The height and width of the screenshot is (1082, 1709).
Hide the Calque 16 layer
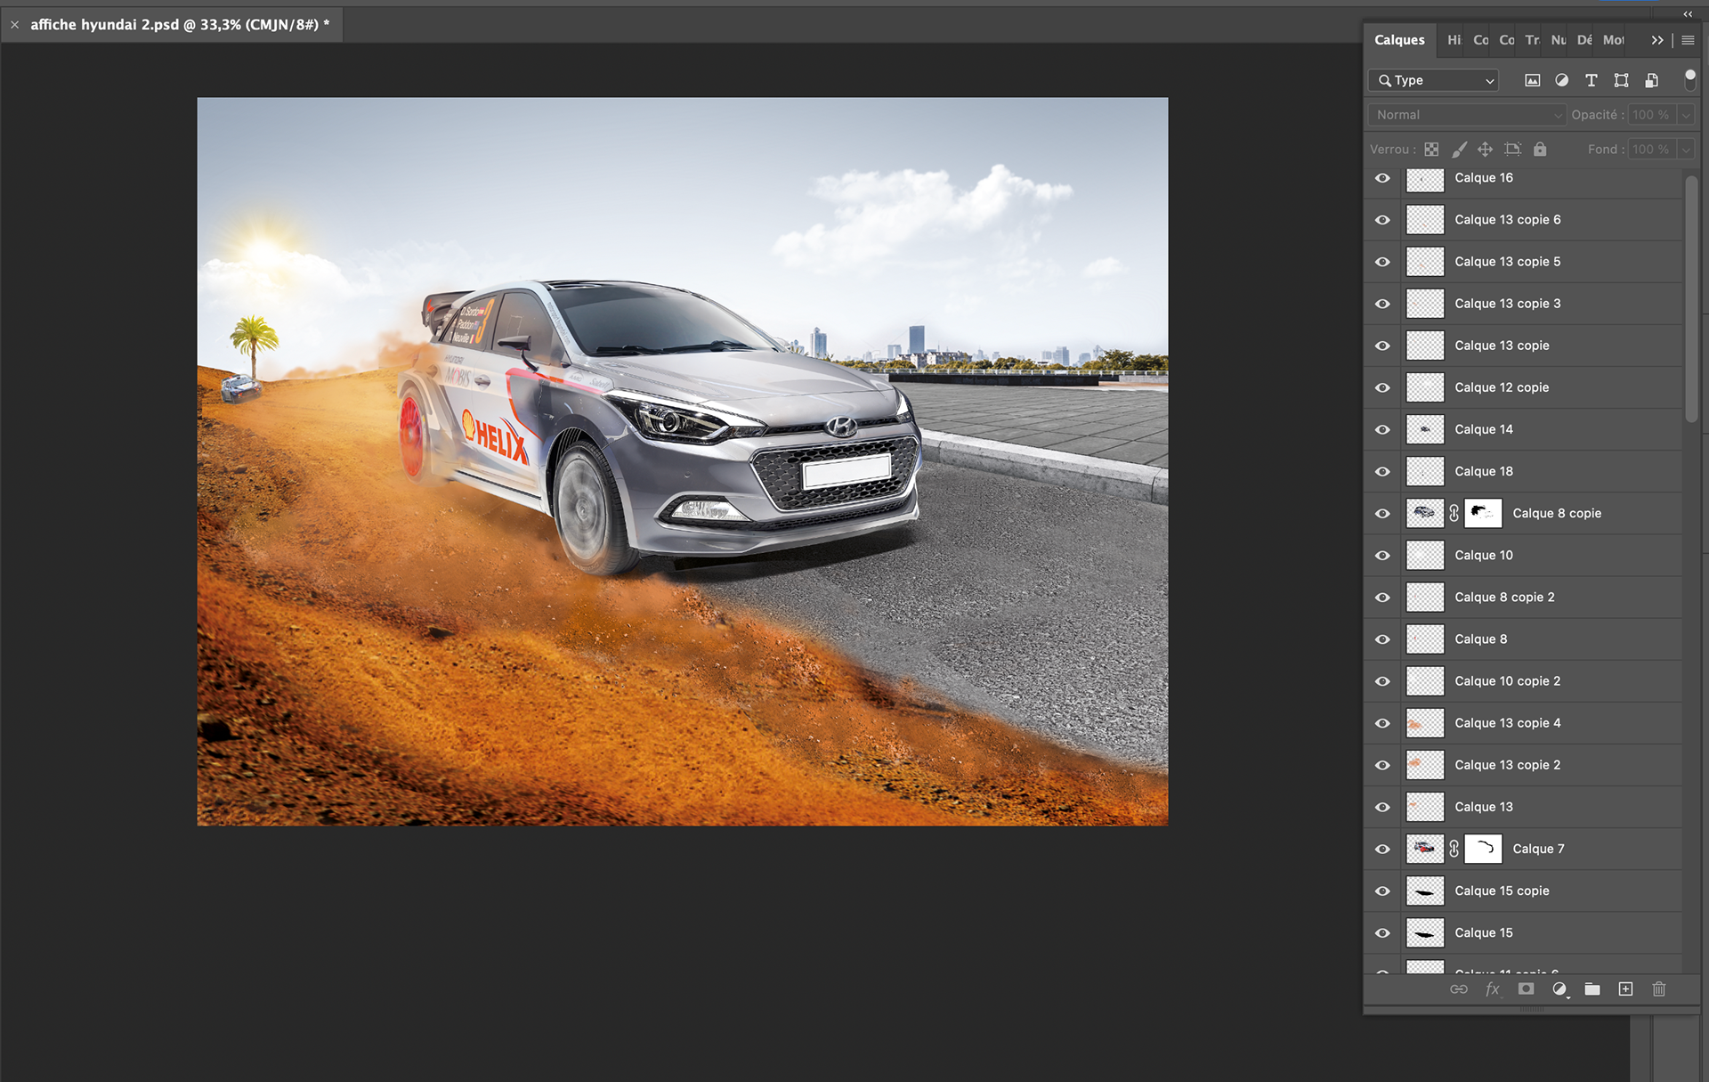point(1382,178)
